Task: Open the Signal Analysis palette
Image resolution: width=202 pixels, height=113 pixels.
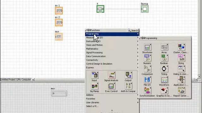Action: point(111,75)
